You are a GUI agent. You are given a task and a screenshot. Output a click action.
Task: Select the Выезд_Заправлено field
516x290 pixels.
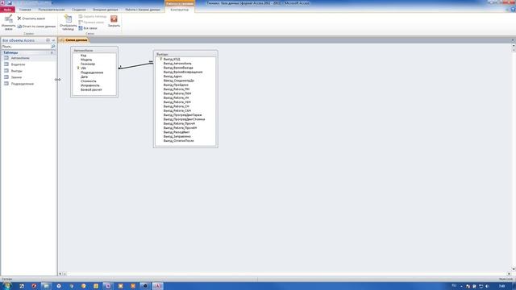(177, 136)
